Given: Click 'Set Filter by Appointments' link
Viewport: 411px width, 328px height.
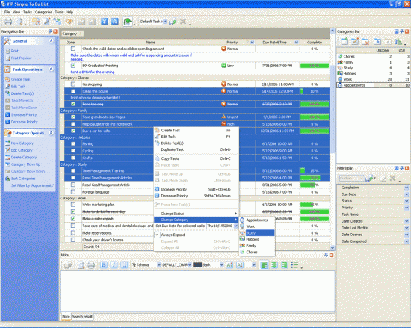Looking at the screenshot, I should (32, 185).
